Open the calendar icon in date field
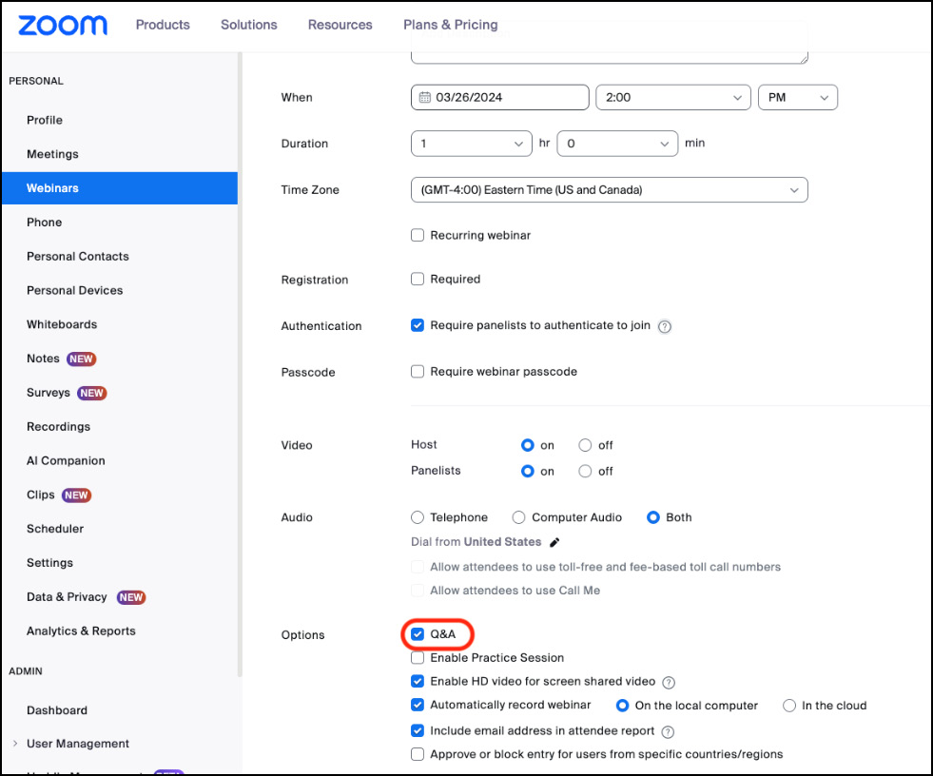The width and height of the screenshot is (933, 776). (425, 98)
